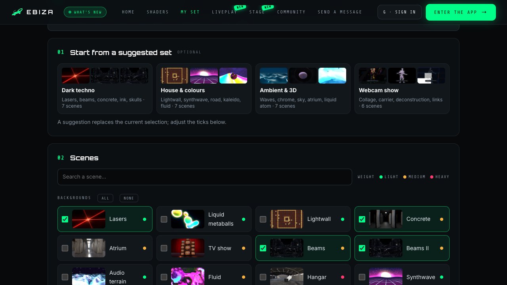Click Enter the App button

pos(461,12)
